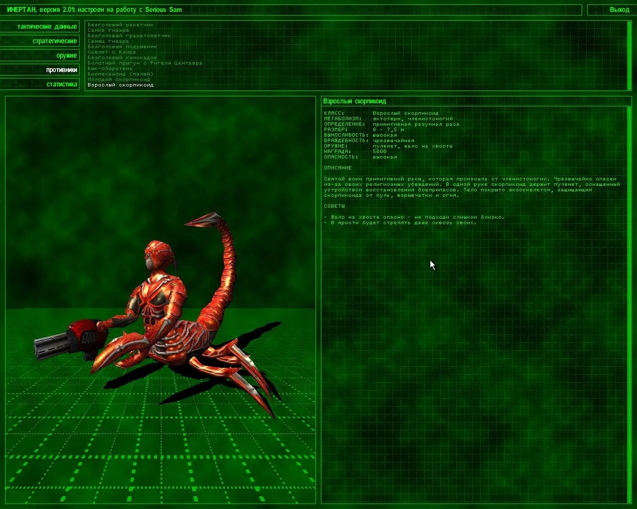
Task: Click the 'Взрослый скорпикоид' description header
Action: [477, 101]
